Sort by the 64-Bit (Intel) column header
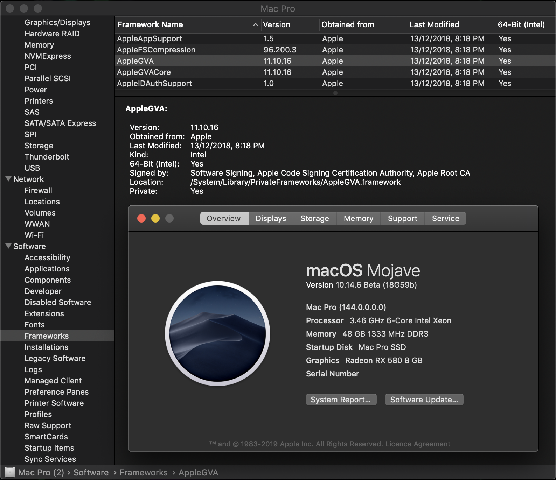The width and height of the screenshot is (556, 480). [x=526, y=24]
